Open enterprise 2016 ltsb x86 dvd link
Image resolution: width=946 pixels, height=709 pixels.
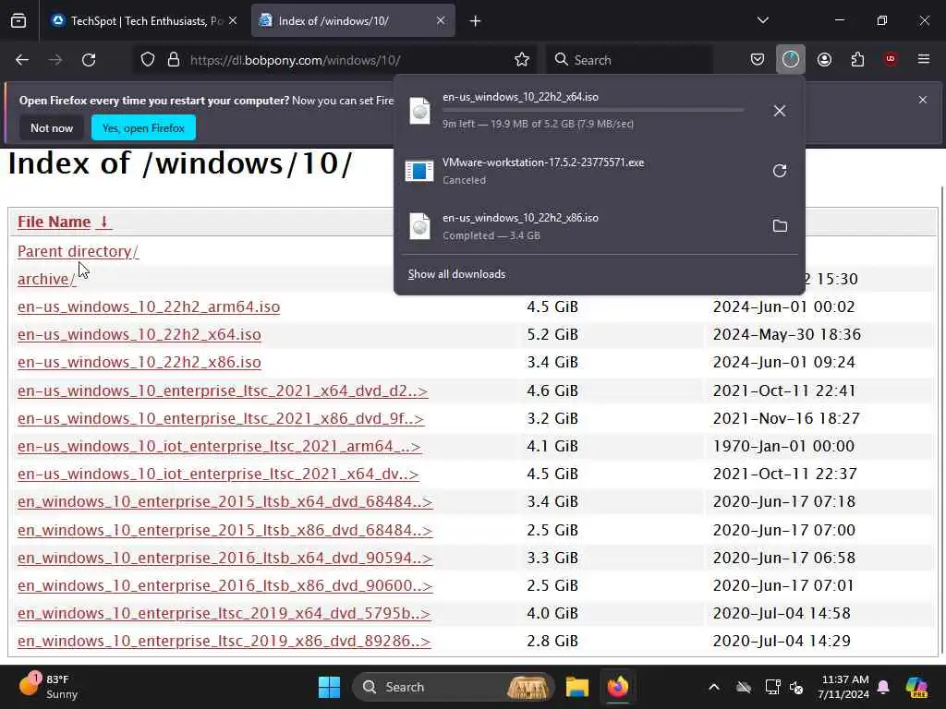click(x=225, y=585)
